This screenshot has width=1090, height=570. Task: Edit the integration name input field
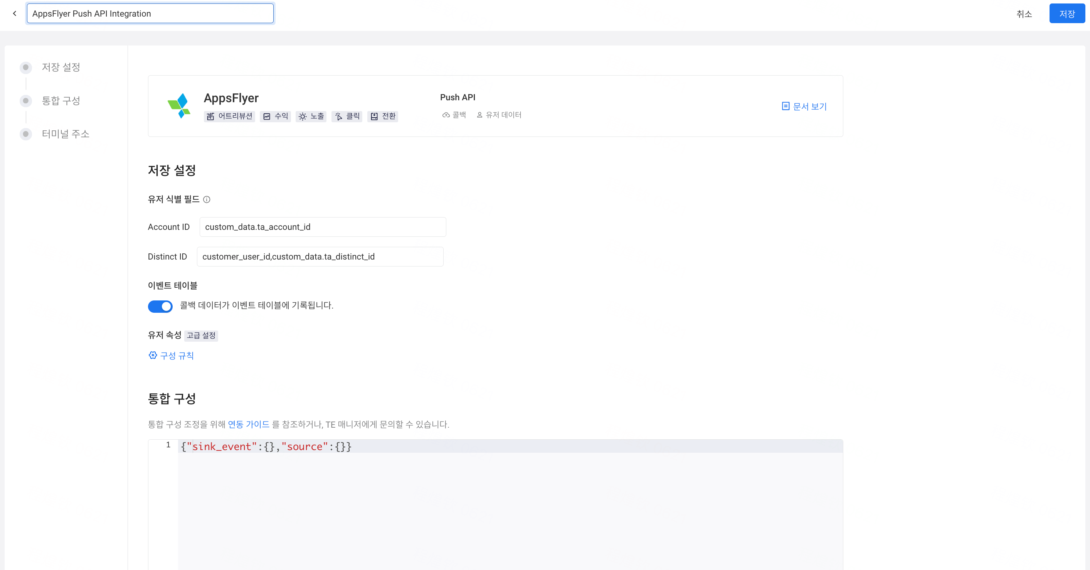150,13
